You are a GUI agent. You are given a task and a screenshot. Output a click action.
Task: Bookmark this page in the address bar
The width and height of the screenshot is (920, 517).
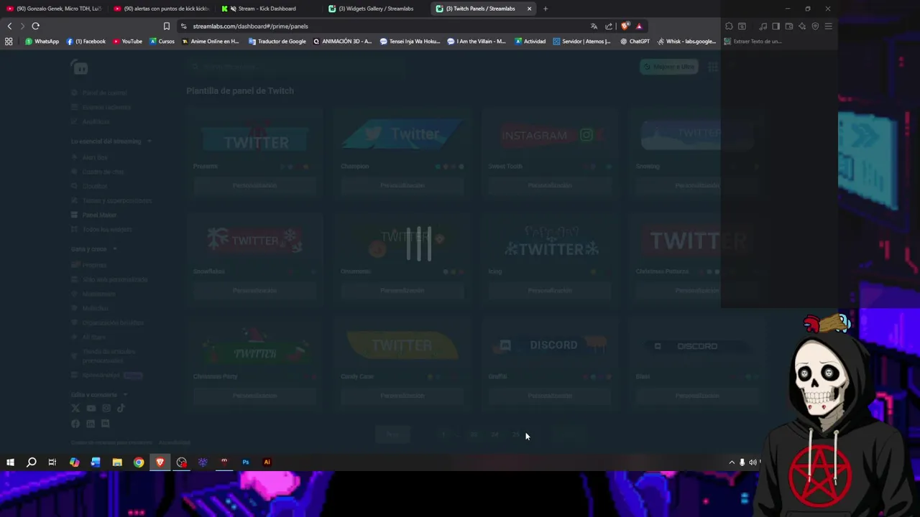[x=166, y=26]
